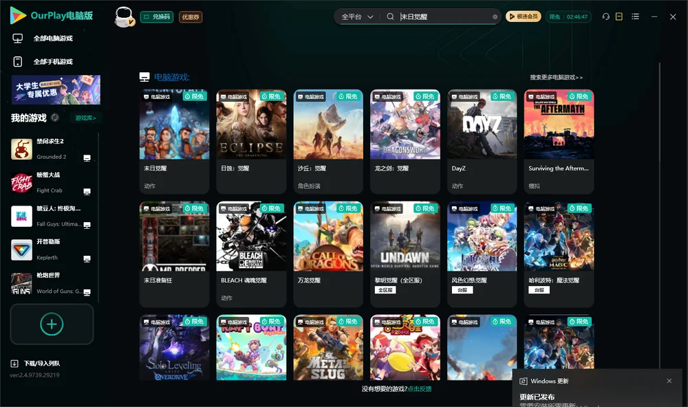
Task: Open customer service headset icon
Action: click(605, 16)
